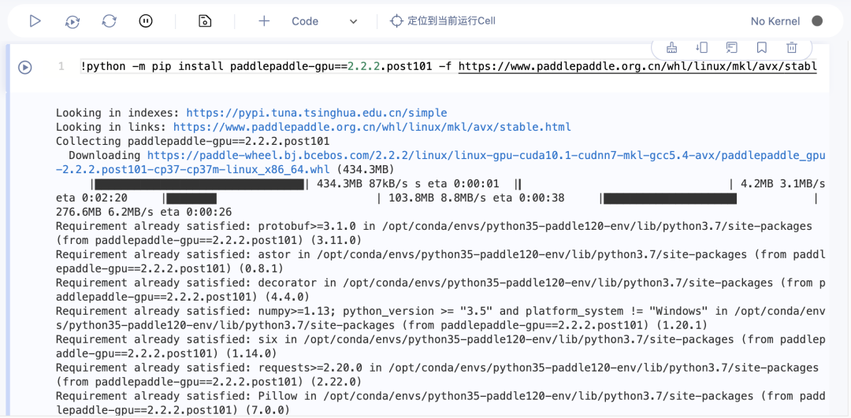Click the 'Requirement already satisfied: Pillow' line

click(440, 403)
